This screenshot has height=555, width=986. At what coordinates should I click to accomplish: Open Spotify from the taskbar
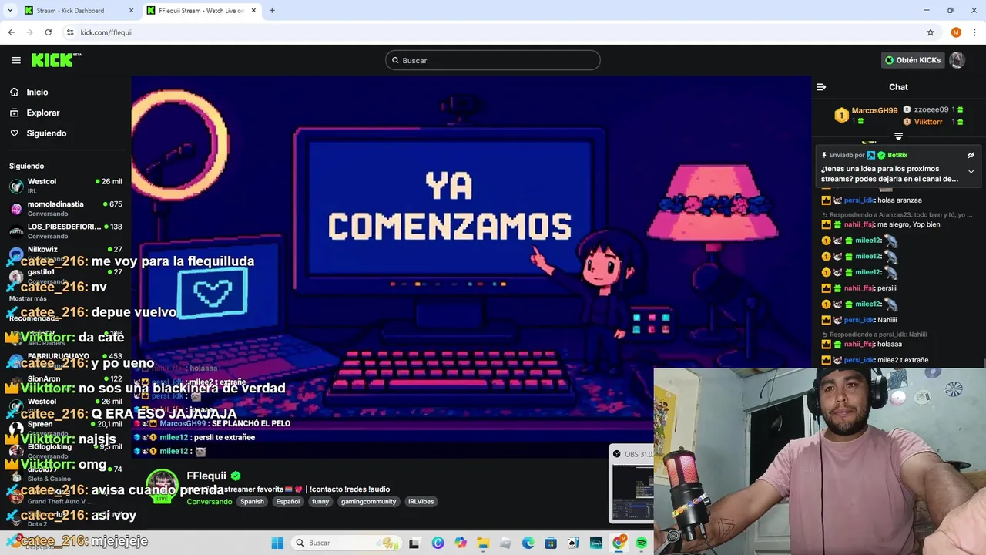pyautogui.click(x=641, y=543)
